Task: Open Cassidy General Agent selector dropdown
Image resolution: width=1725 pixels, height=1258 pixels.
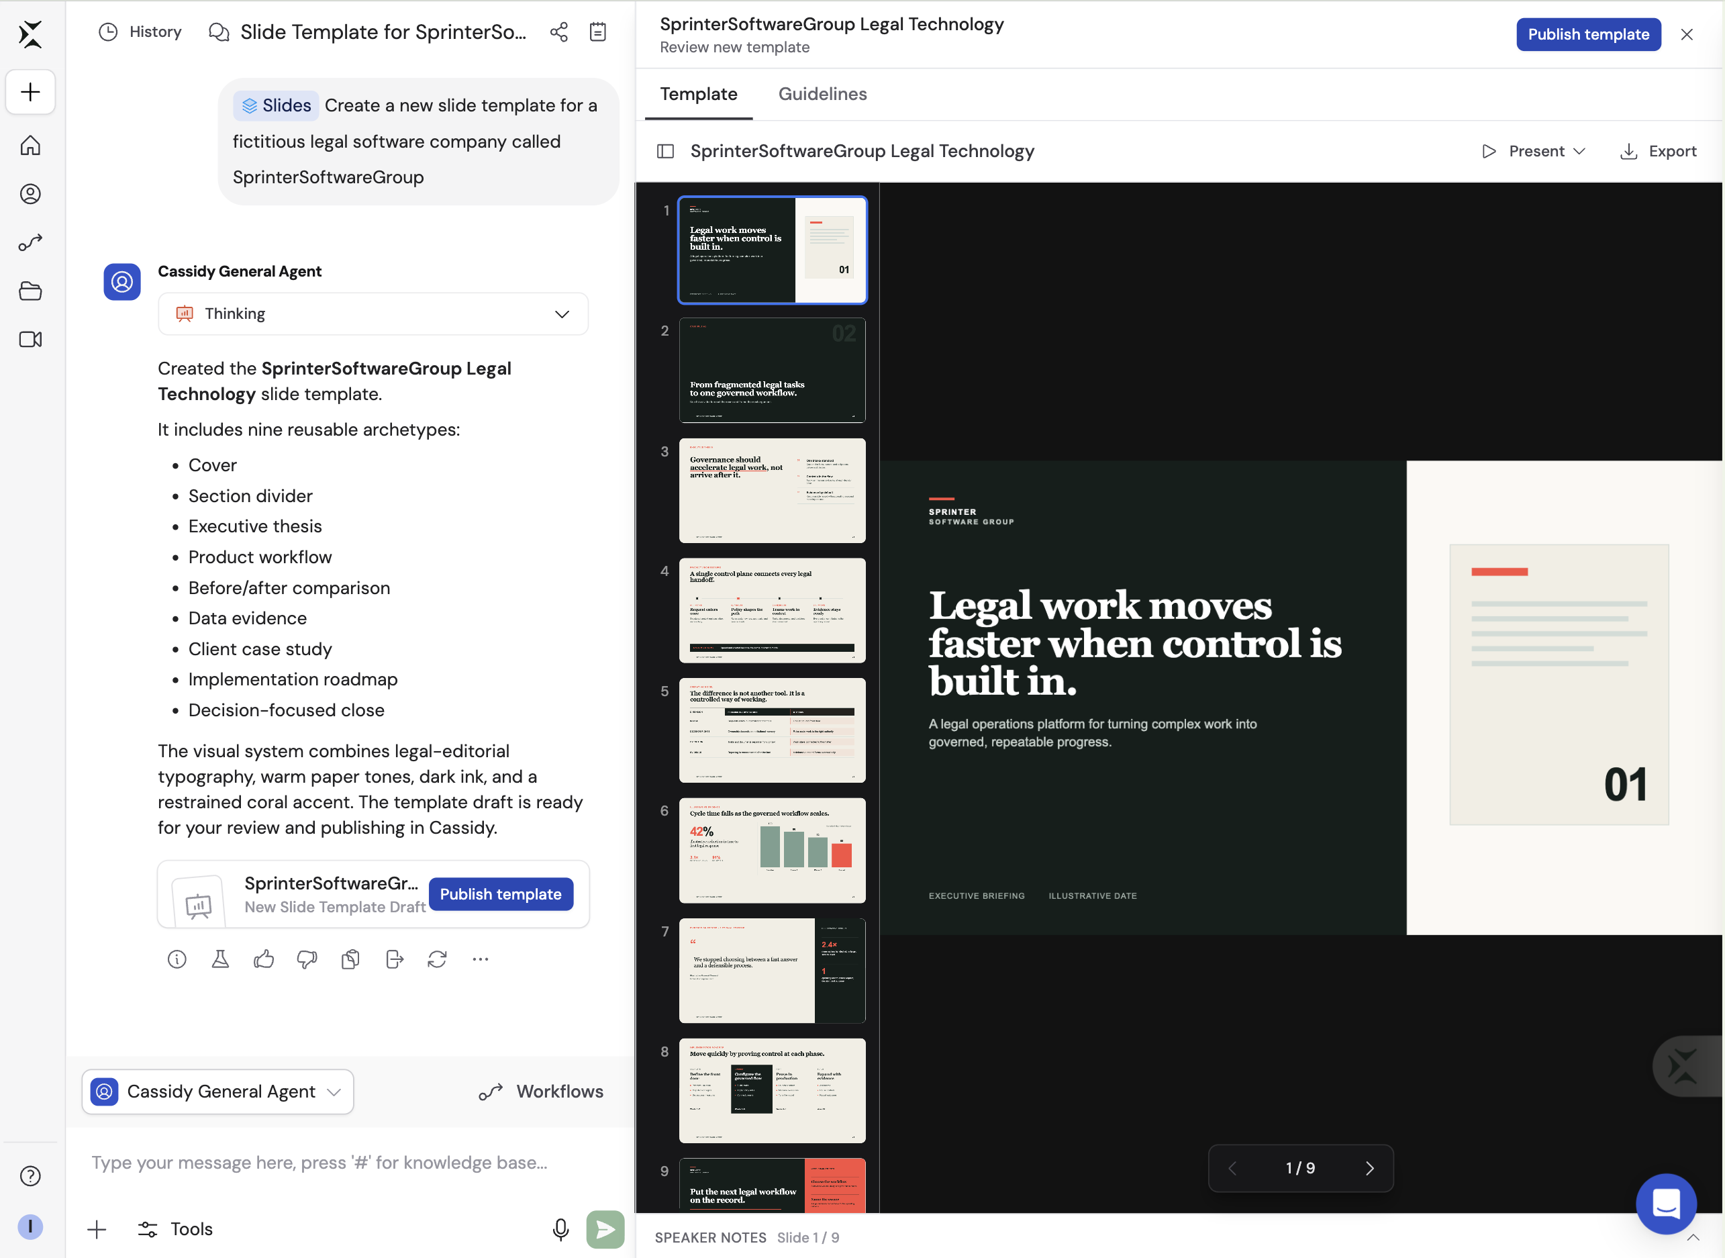Action: [217, 1092]
